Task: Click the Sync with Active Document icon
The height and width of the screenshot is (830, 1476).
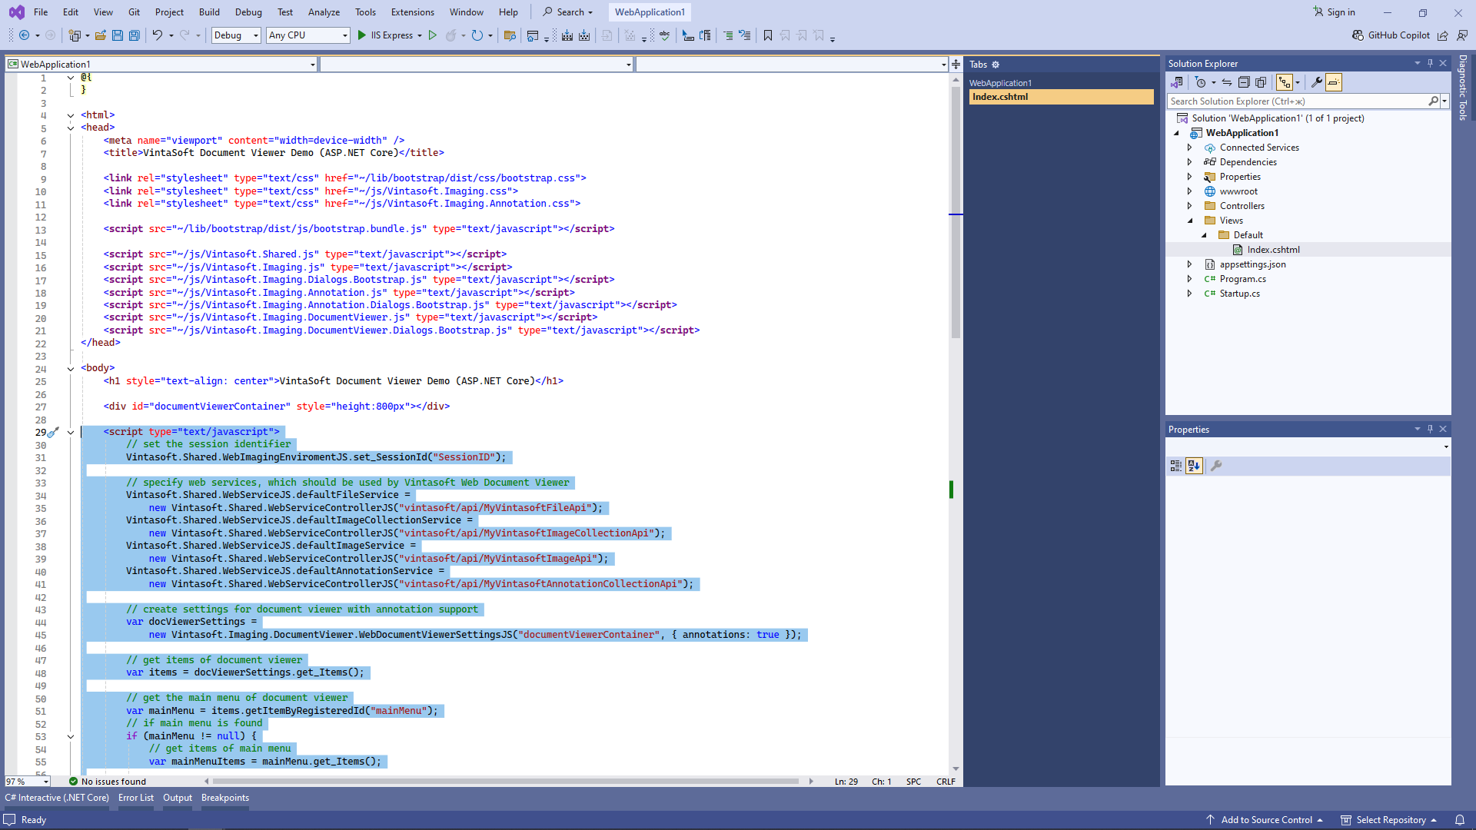Action: point(1227,82)
